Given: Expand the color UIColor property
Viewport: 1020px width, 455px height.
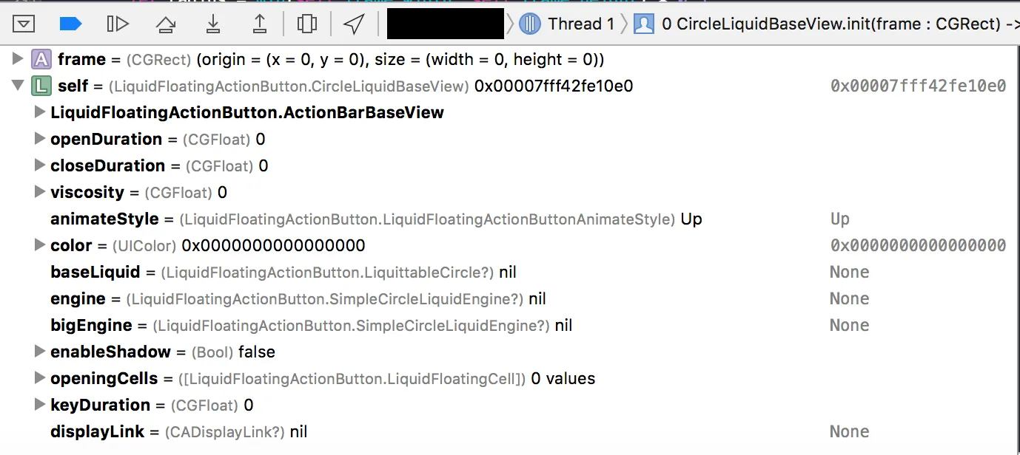Looking at the screenshot, I should click(x=40, y=245).
